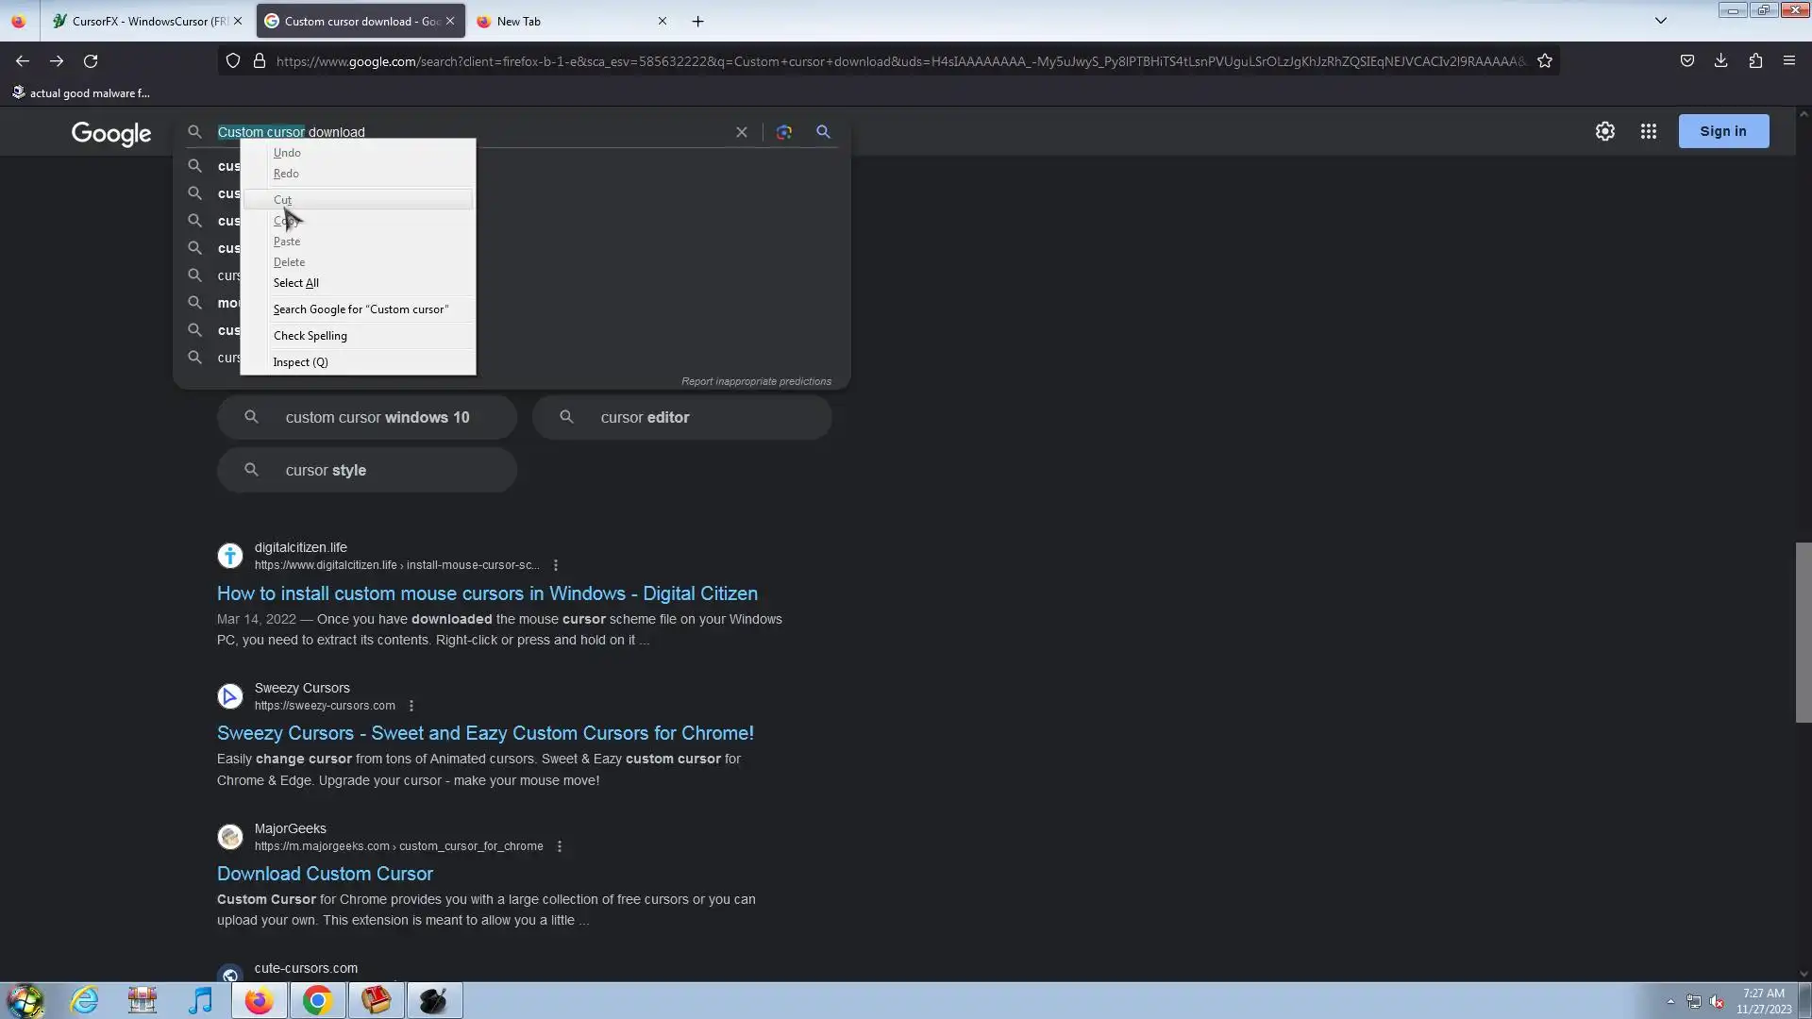Open Firefox downloads panel

click(x=1720, y=61)
